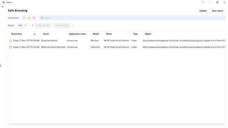Sort by Event date column header
The width and height of the screenshot is (228, 128).
17,34
